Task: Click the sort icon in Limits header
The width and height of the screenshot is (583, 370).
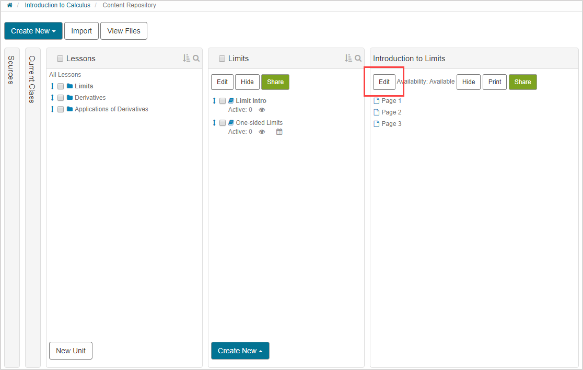Action: click(x=348, y=59)
